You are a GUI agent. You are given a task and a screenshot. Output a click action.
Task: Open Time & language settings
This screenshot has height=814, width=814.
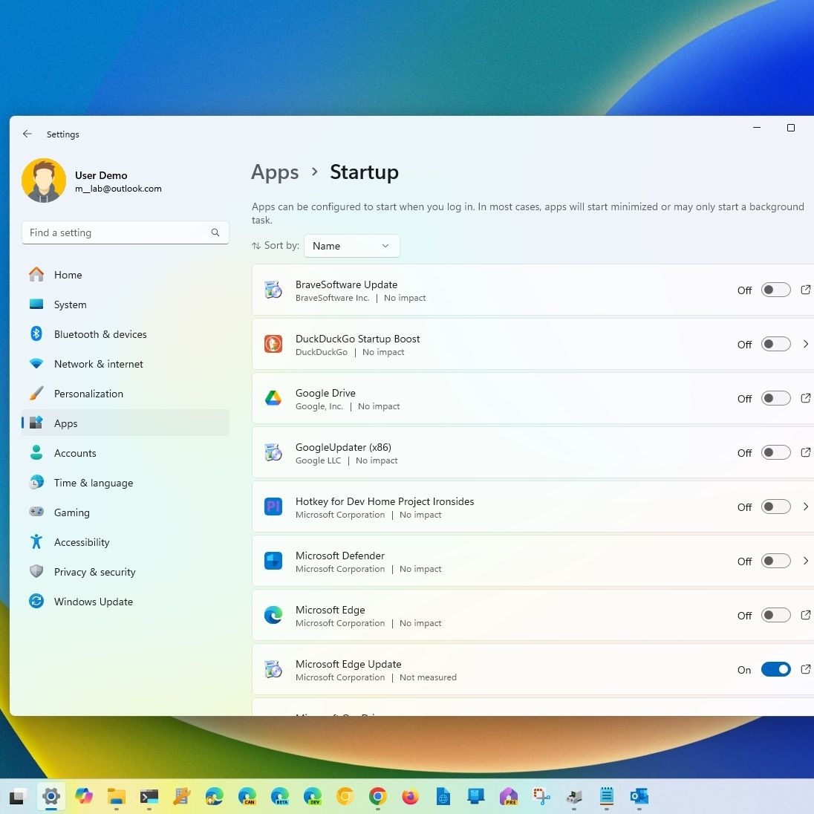click(125, 483)
